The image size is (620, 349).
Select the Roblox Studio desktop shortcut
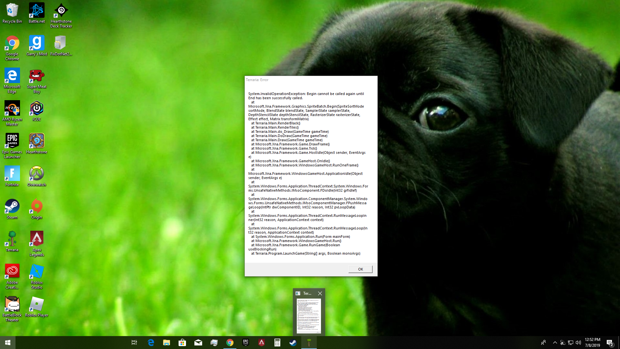tap(37, 277)
